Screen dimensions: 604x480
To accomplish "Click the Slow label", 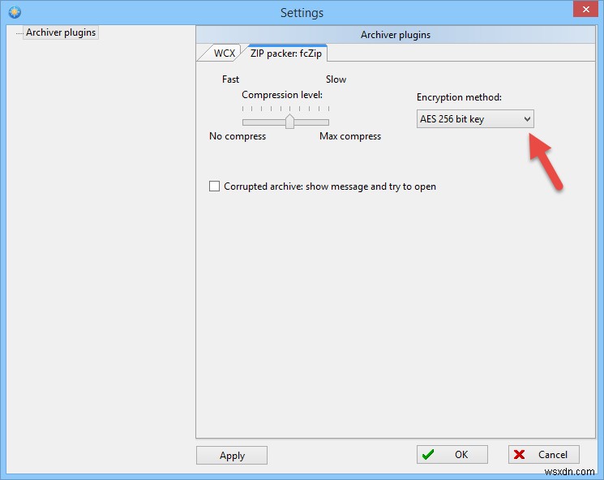I will (336, 79).
